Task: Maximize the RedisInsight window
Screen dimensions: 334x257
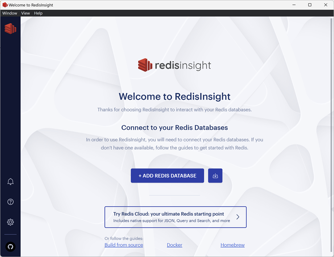Action: tap(310, 5)
